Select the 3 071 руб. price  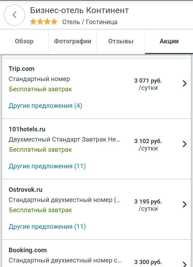coord(148,81)
